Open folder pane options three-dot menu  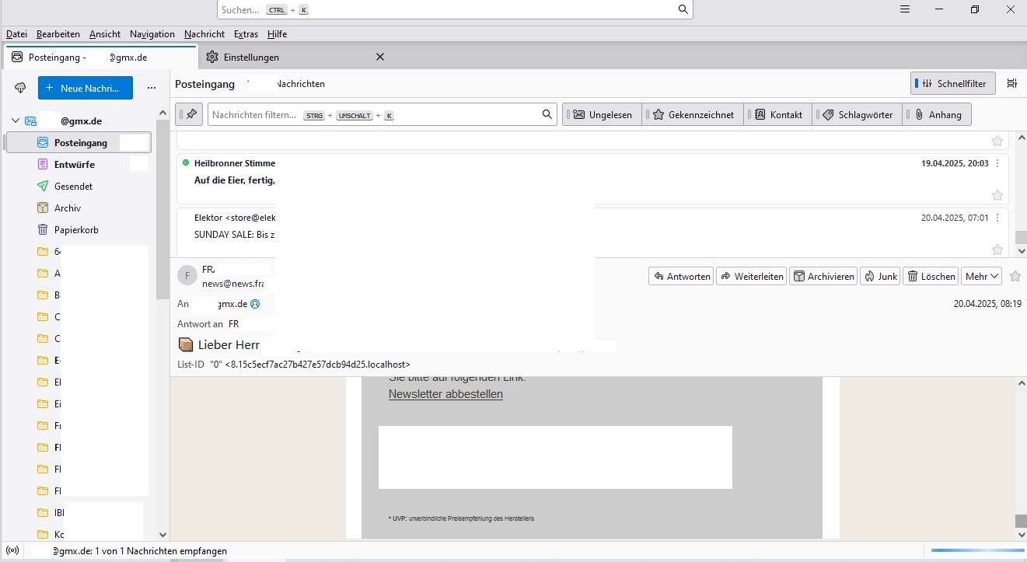(x=152, y=88)
